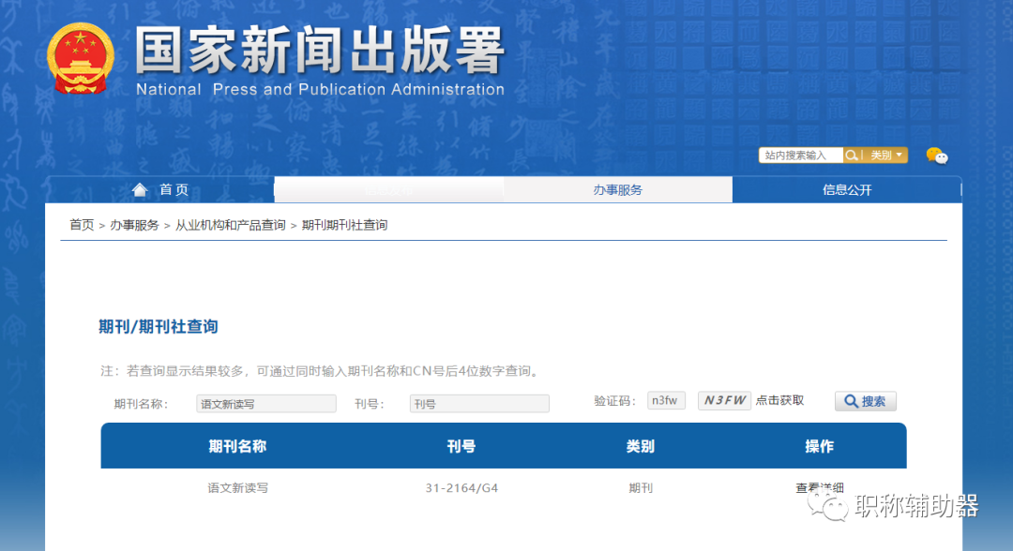
Task: Click the 搜索 button
Action: 866,401
